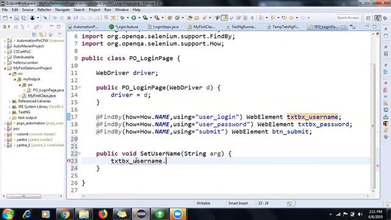
Task: Collapse MyFirstSeleniumProject tree node
Action: tap(5, 68)
